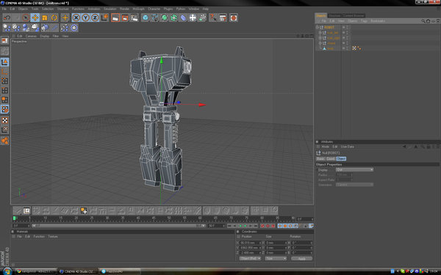Image resolution: width=441 pixels, height=275 pixels.
Task: Toggle the Y axis lock
Action: pos(85,18)
